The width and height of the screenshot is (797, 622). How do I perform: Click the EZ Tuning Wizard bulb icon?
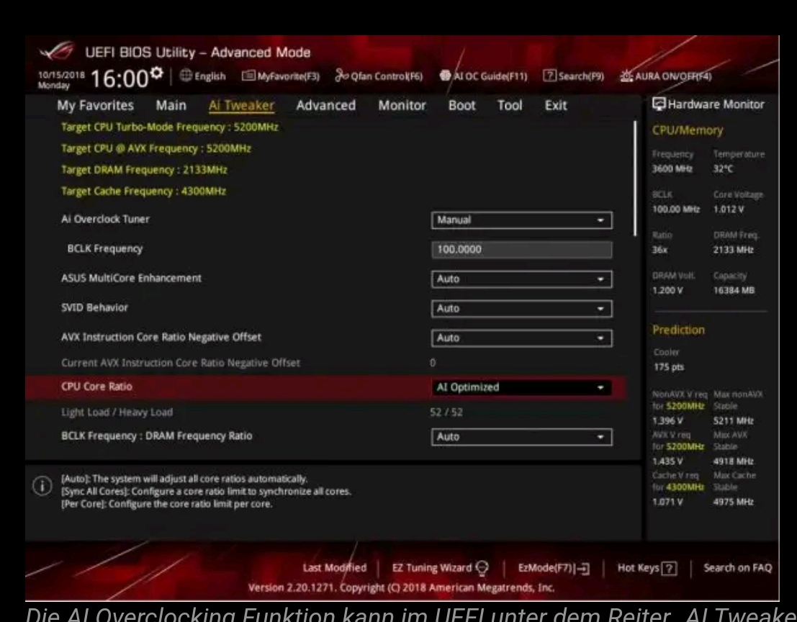[x=482, y=567]
